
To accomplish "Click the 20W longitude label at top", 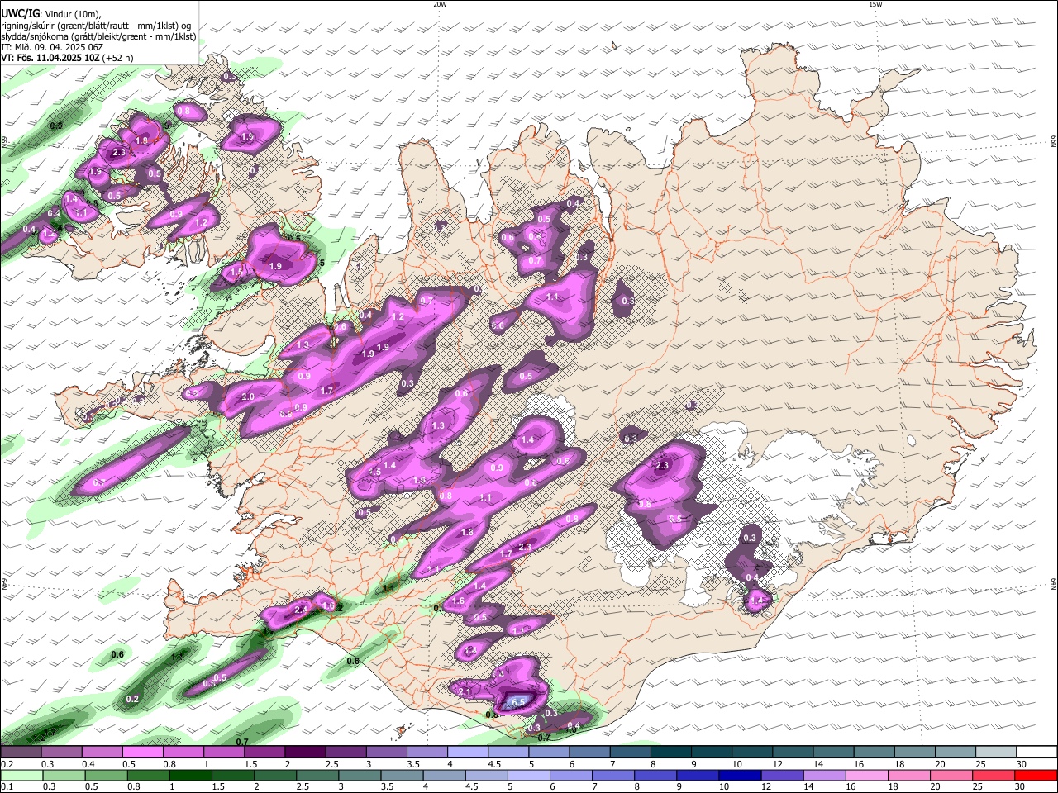I will point(440,4).
